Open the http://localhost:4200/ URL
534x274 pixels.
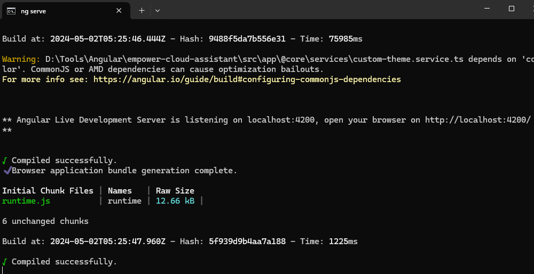[477, 120]
